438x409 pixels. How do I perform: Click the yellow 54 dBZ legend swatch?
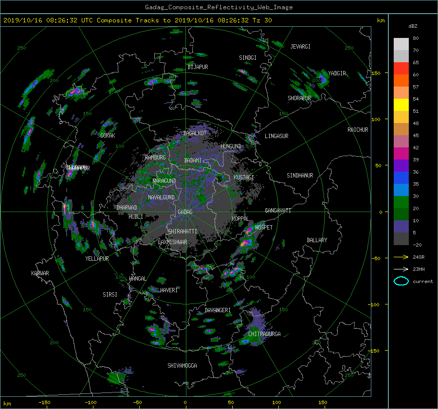401,105
